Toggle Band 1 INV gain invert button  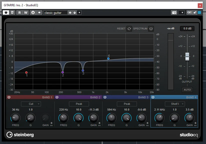(51, 123)
